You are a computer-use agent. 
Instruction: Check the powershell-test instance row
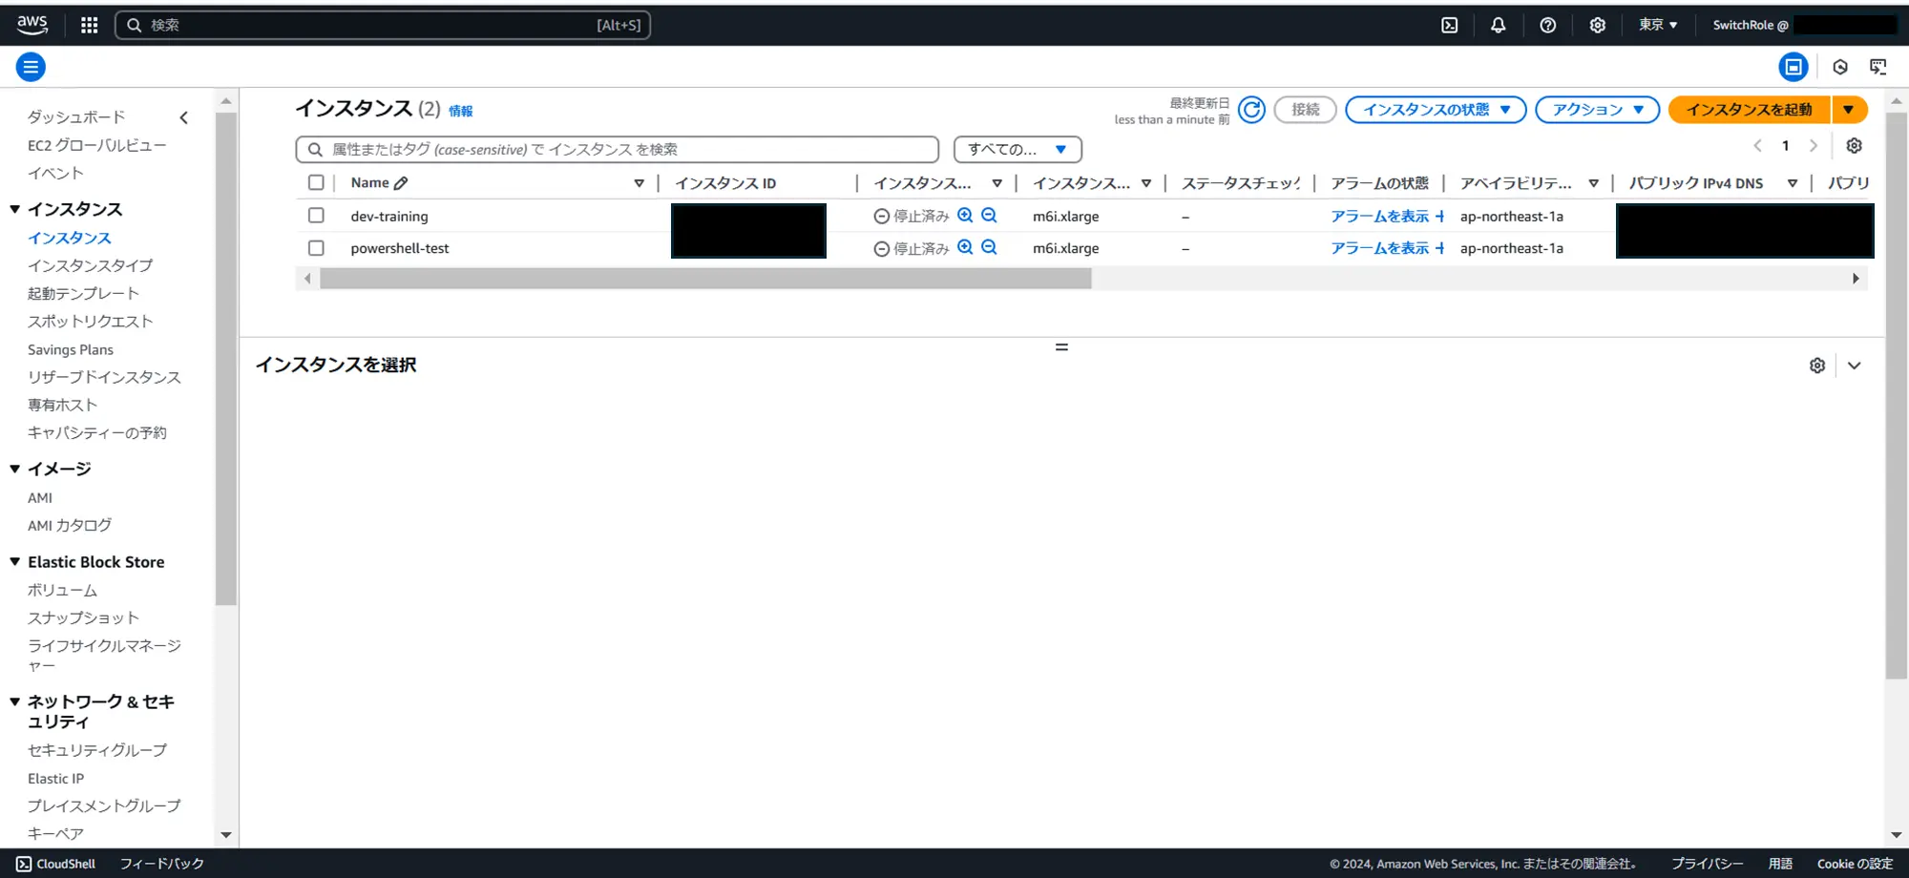point(316,248)
